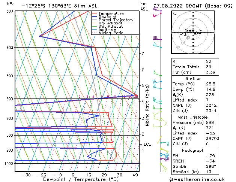Screen dimensions: 236x182
Task: Click the Hodograph section heading
Action: coord(193,151)
